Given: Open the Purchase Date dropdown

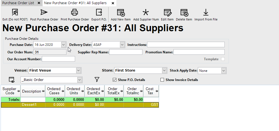Looking at the screenshot, I should pyautogui.click(x=63, y=44).
